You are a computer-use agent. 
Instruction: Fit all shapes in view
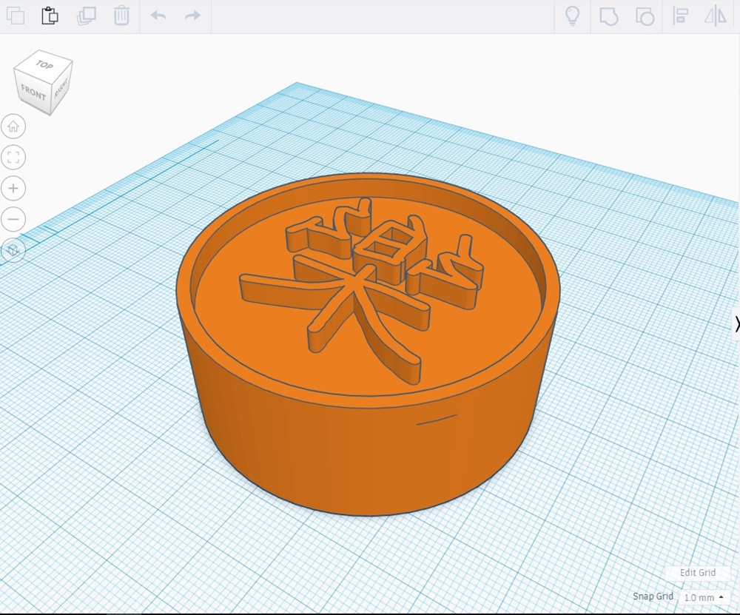[x=13, y=157]
